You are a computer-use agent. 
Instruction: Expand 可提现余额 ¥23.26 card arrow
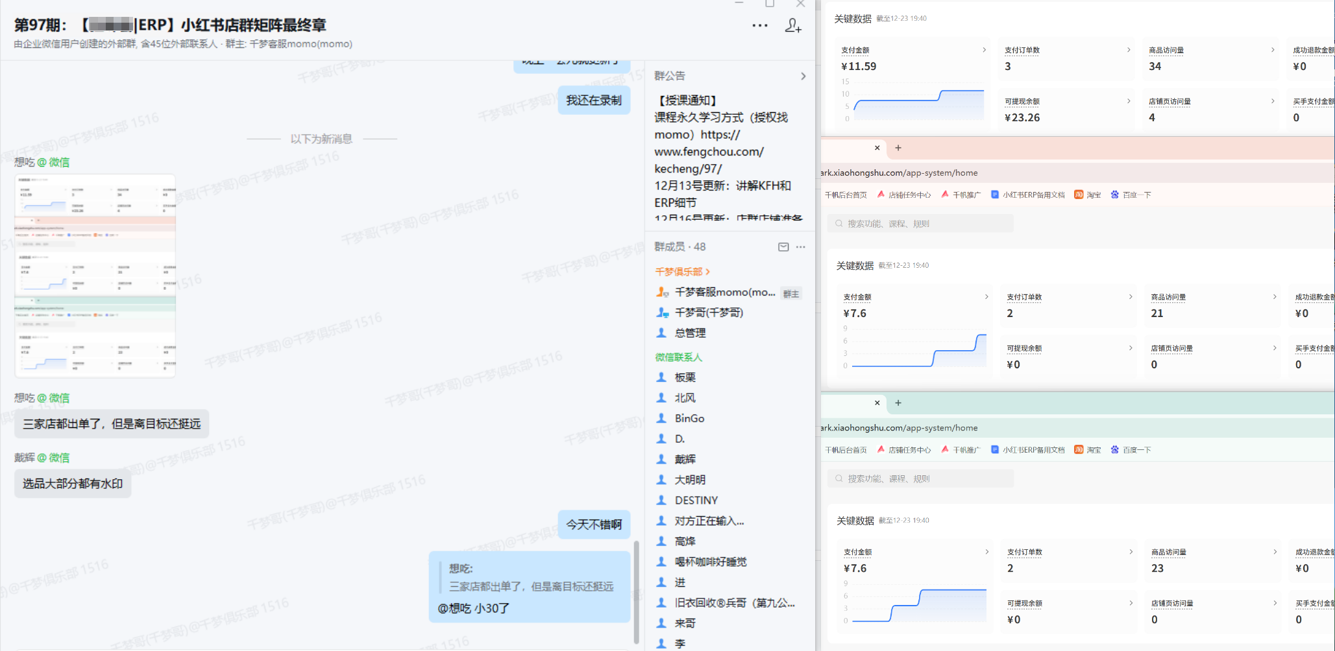[1129, 101]
